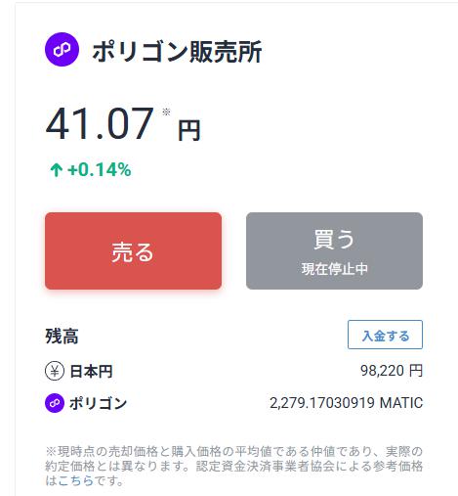Click the 入金する deposit button

(x=385, y=335)
